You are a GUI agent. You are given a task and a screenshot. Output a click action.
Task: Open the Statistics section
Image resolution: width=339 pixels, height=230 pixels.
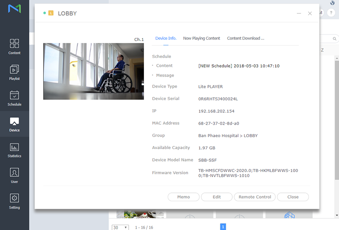coord(14,150)
